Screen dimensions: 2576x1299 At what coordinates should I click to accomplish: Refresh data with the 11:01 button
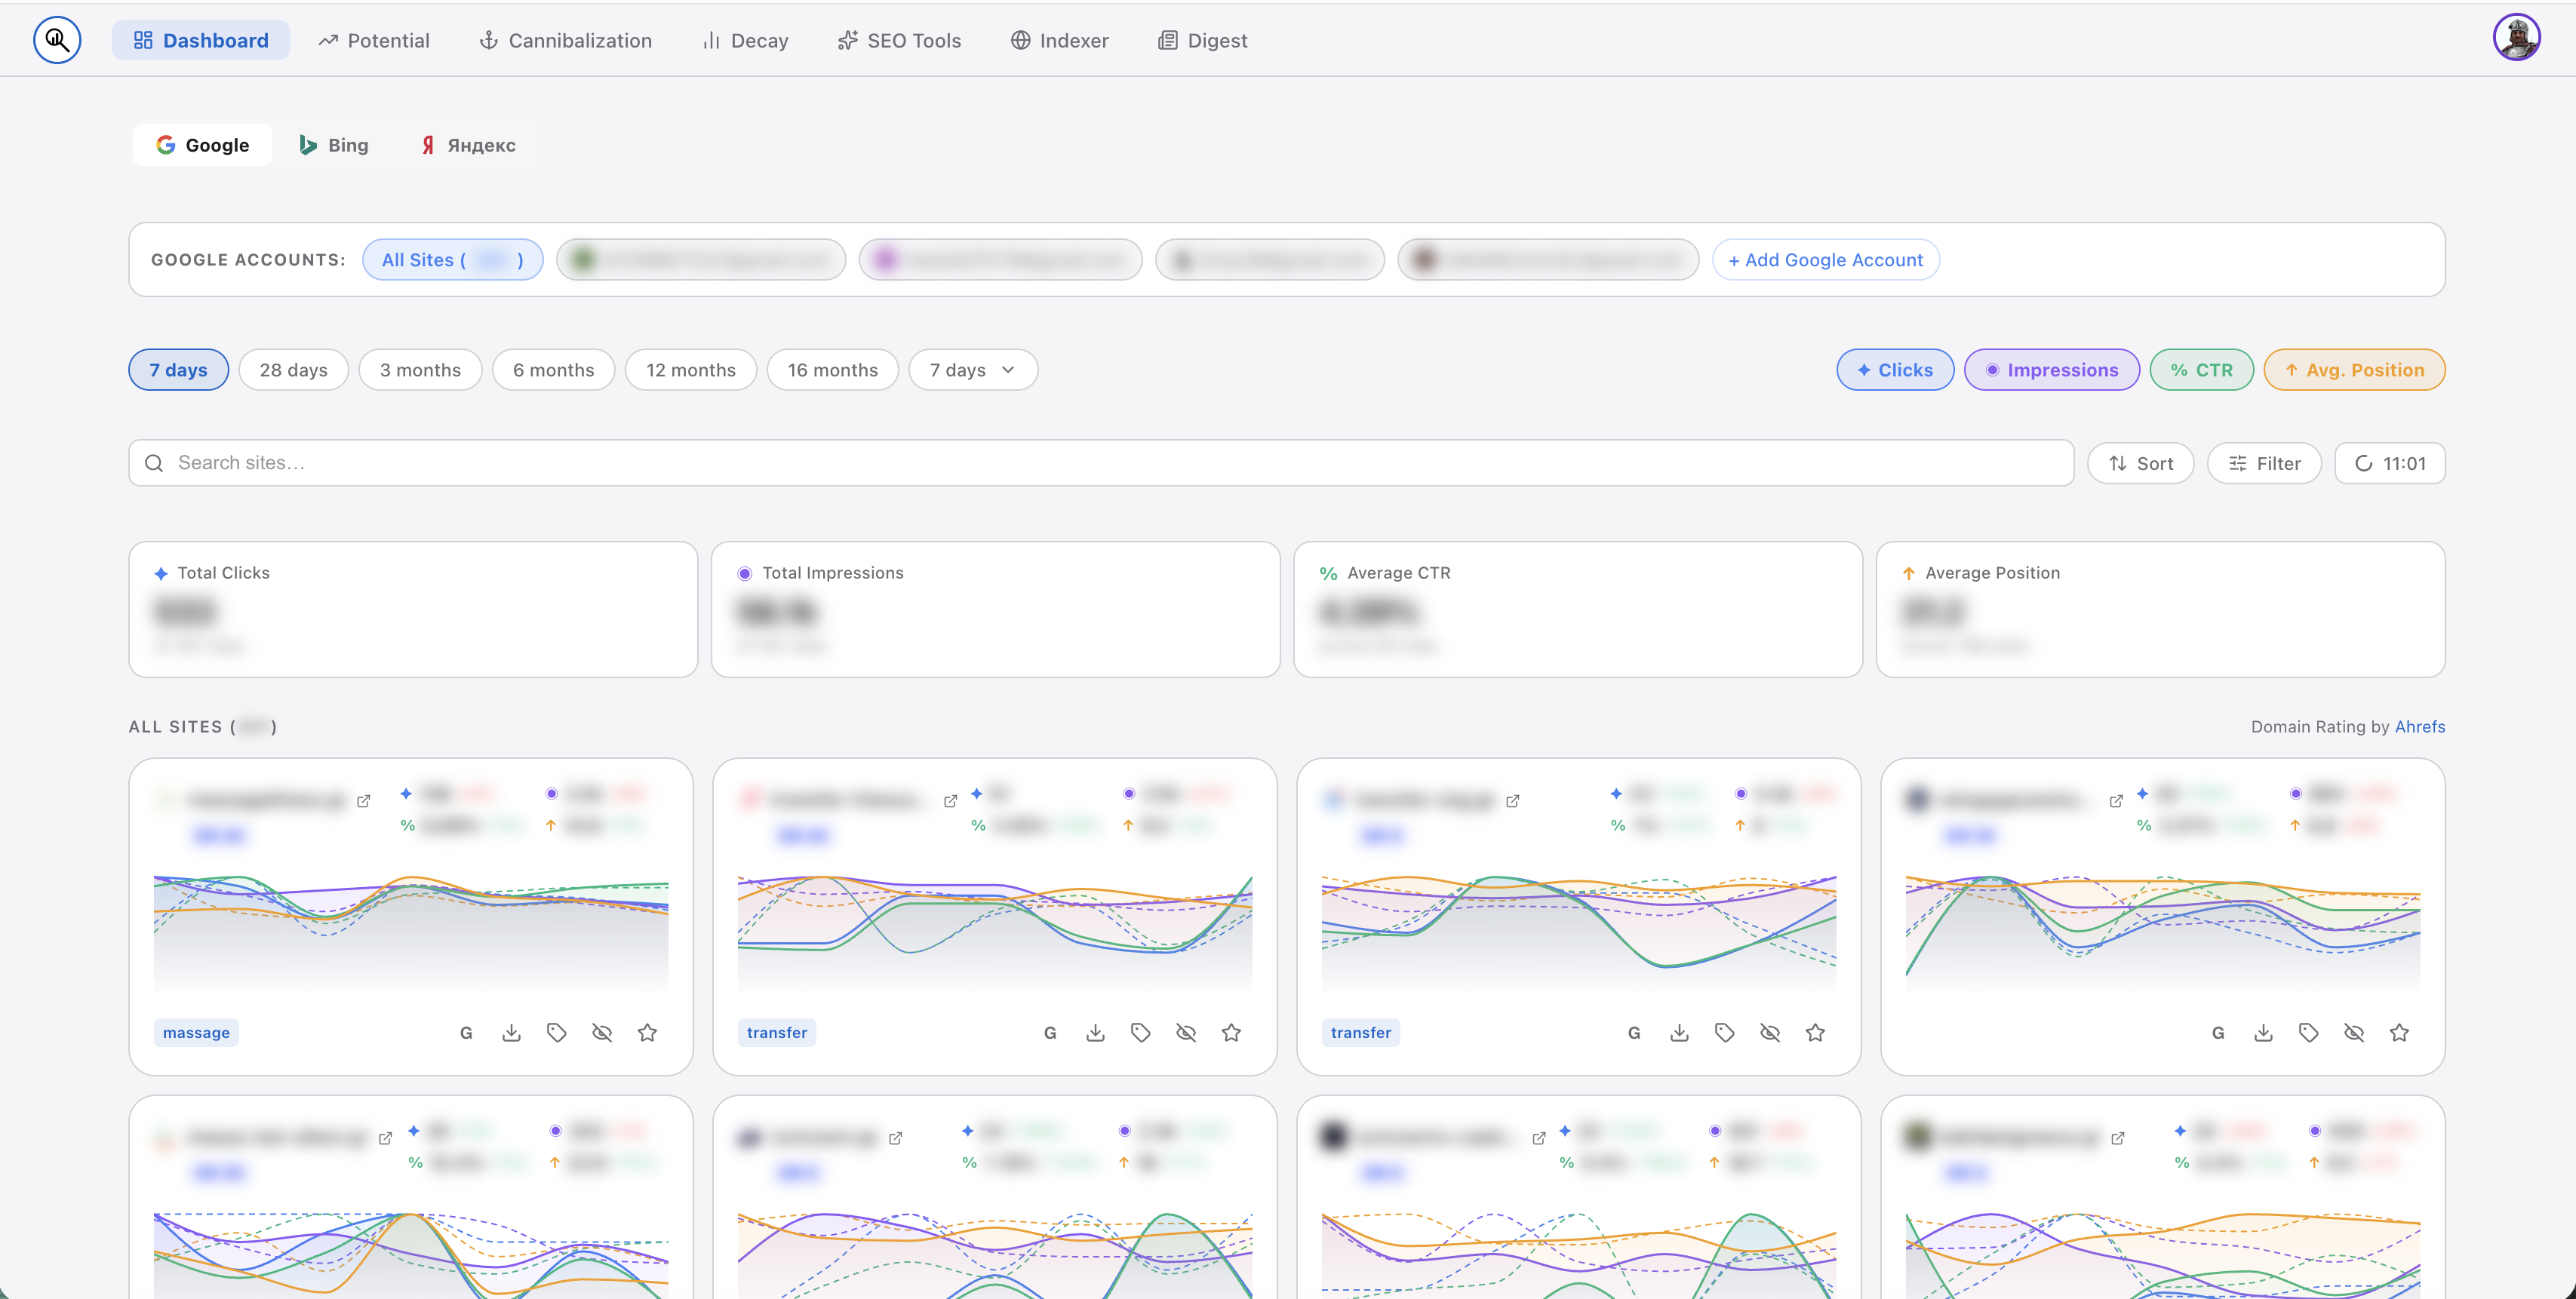point(2390,463)
